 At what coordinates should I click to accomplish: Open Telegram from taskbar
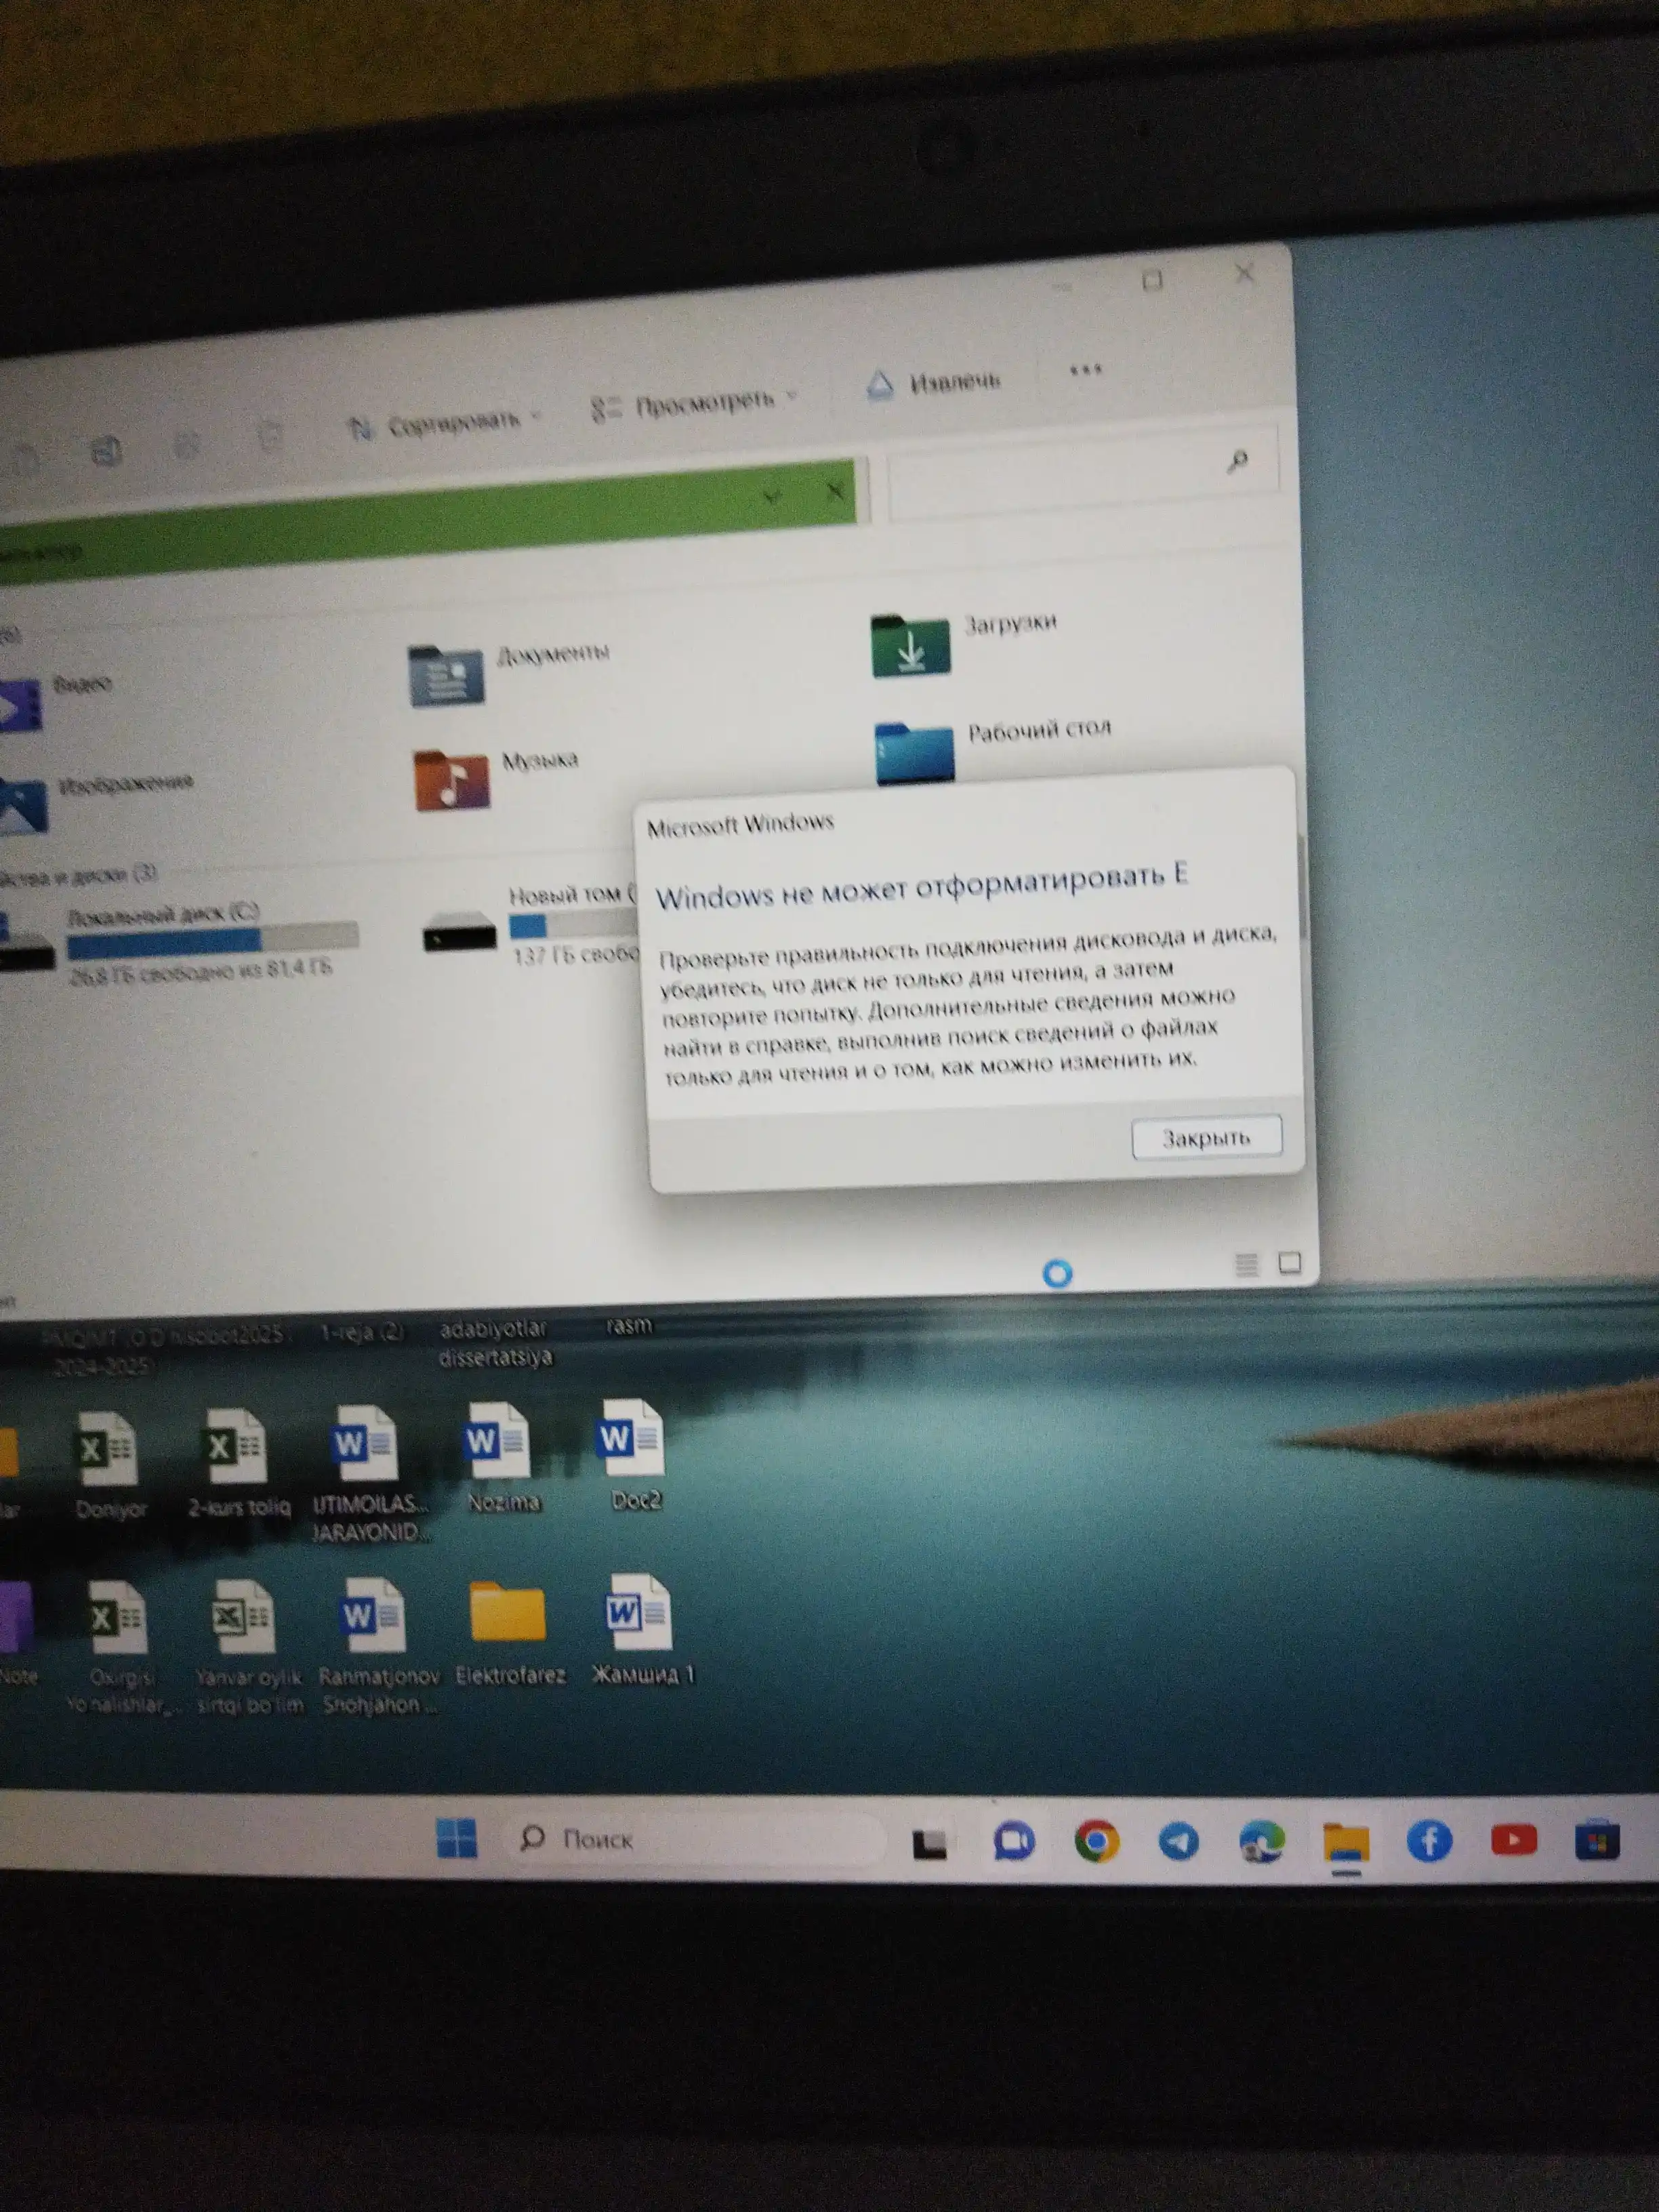coord(1178,1841)
